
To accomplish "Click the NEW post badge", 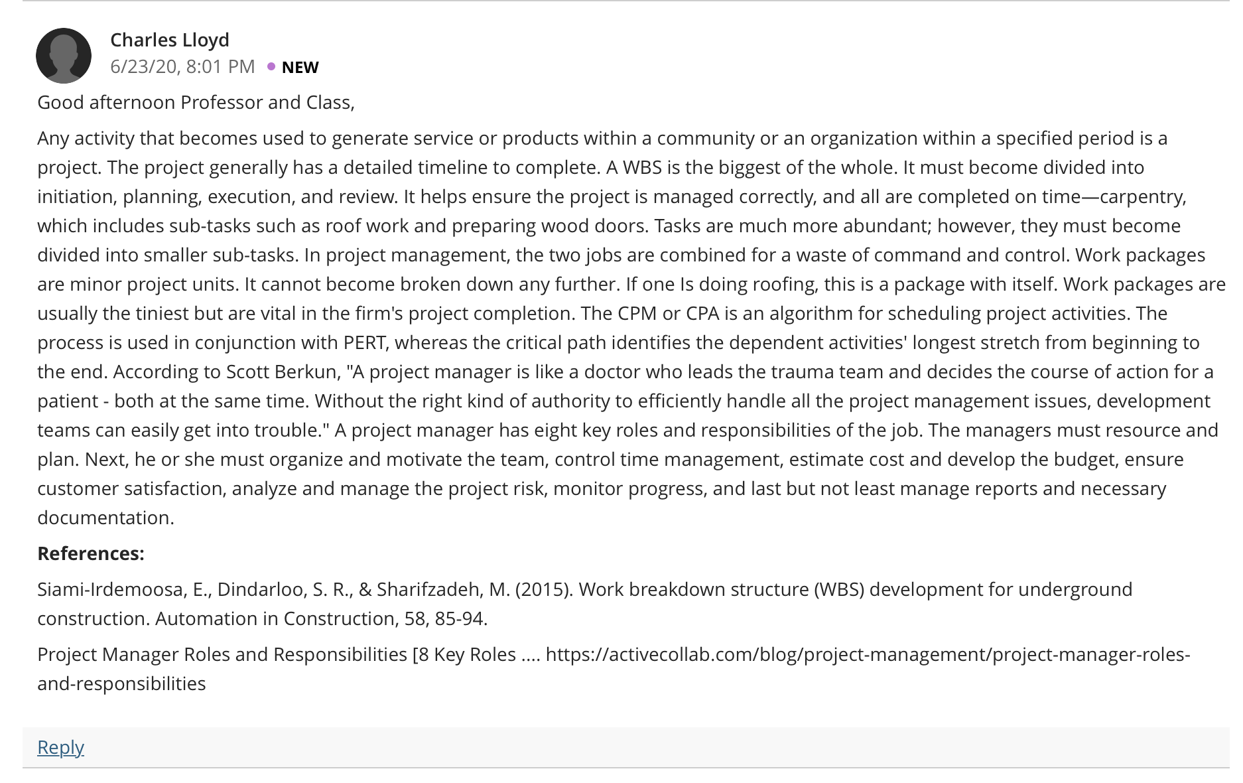I will click(x=300, y=67).
